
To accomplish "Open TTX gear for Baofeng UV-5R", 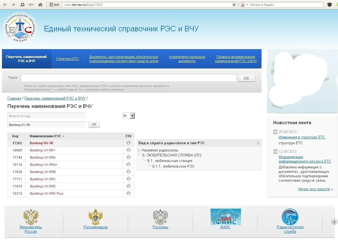I will point(128,143).
